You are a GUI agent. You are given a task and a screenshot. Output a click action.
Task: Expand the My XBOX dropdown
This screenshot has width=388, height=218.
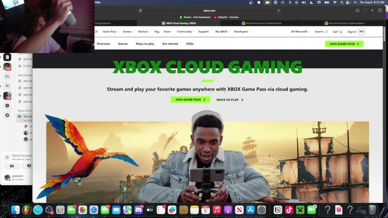(223, 31)
